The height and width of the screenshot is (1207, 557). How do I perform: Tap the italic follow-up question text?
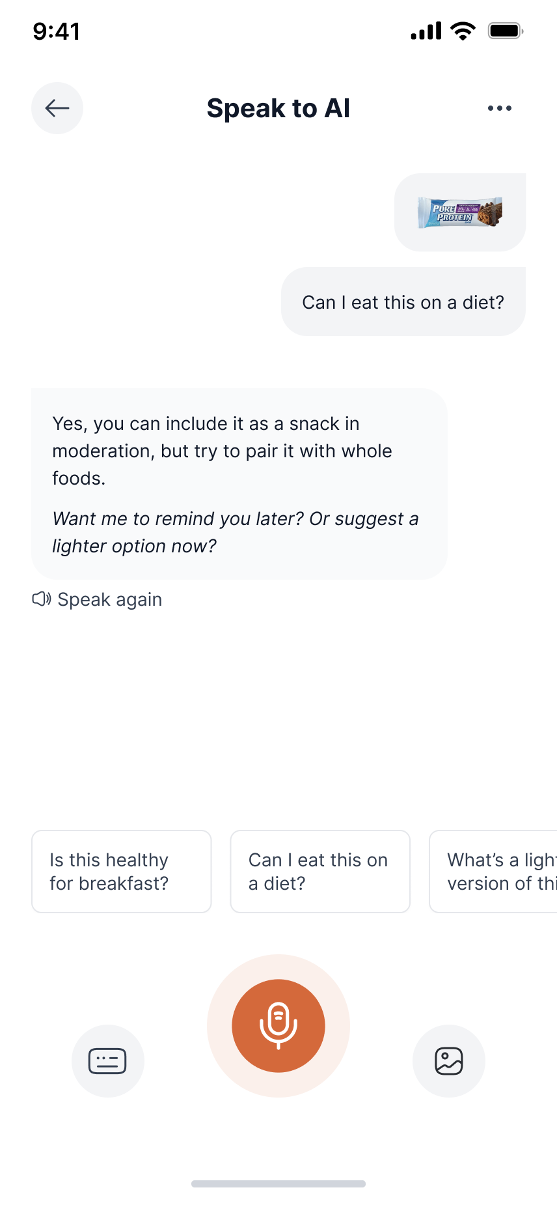234,532
